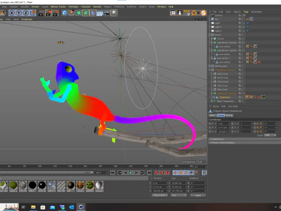The image size is (281, 211).
Task: Open the Character menu
Action: [x=85, y=6]
